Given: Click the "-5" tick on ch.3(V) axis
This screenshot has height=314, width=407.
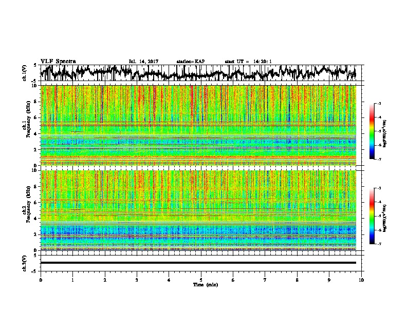Looking at the screenshot, I should point(34,271).
